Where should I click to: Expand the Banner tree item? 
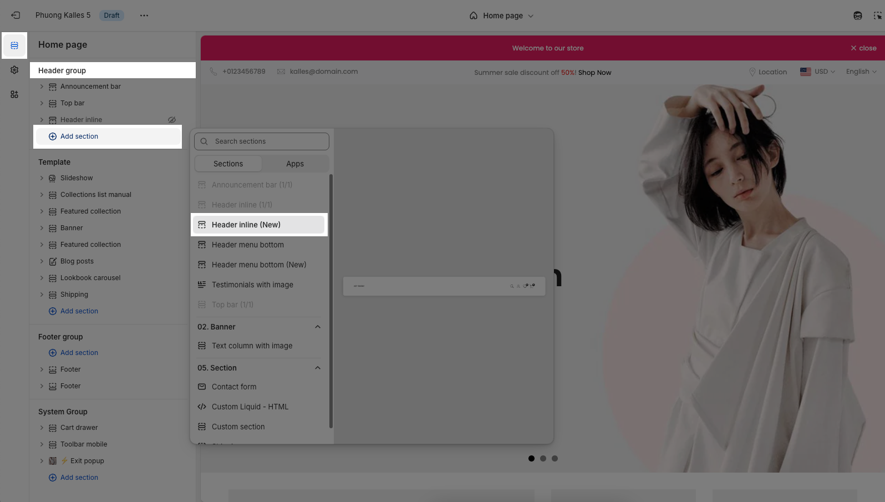coord(42,228)
